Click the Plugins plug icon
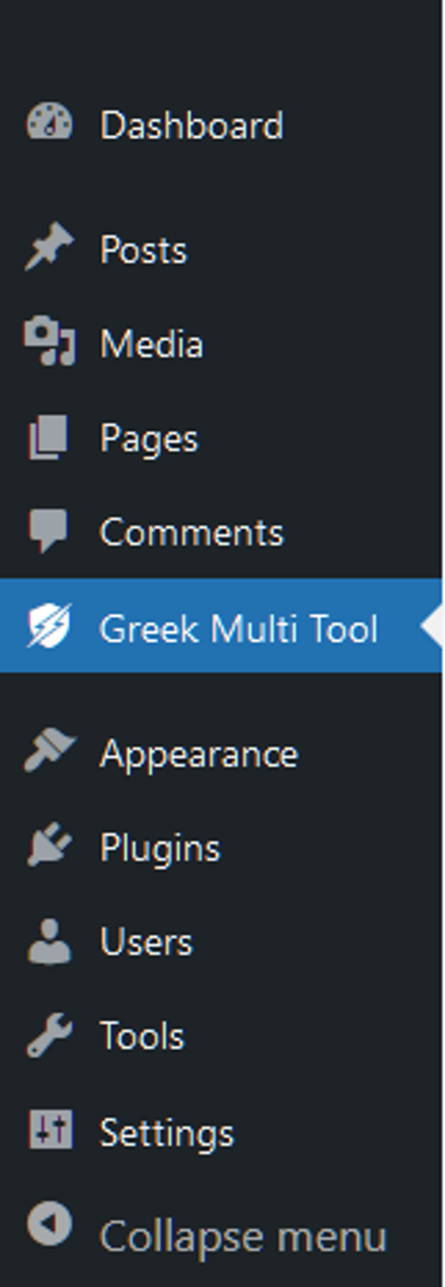This screenshot has height=1287, width=445. (49, 845)
